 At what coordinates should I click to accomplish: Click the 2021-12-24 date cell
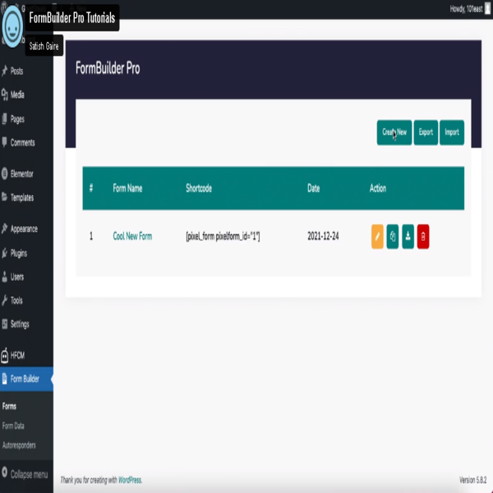pyautogui.click(x=323, y=236)
